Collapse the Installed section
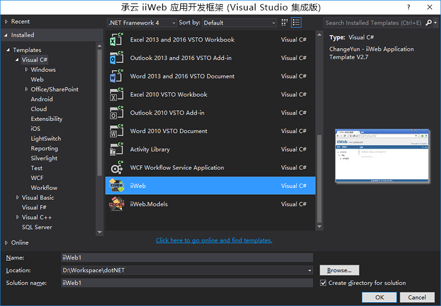This screenshot has height=306, width=441. 6,35
